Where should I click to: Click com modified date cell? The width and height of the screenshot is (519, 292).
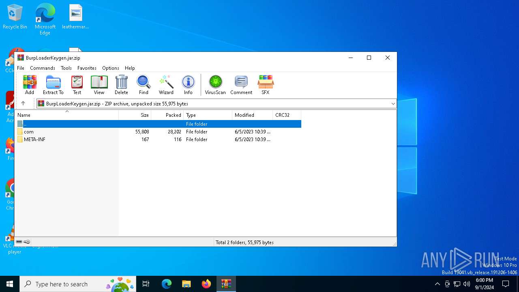252,132
